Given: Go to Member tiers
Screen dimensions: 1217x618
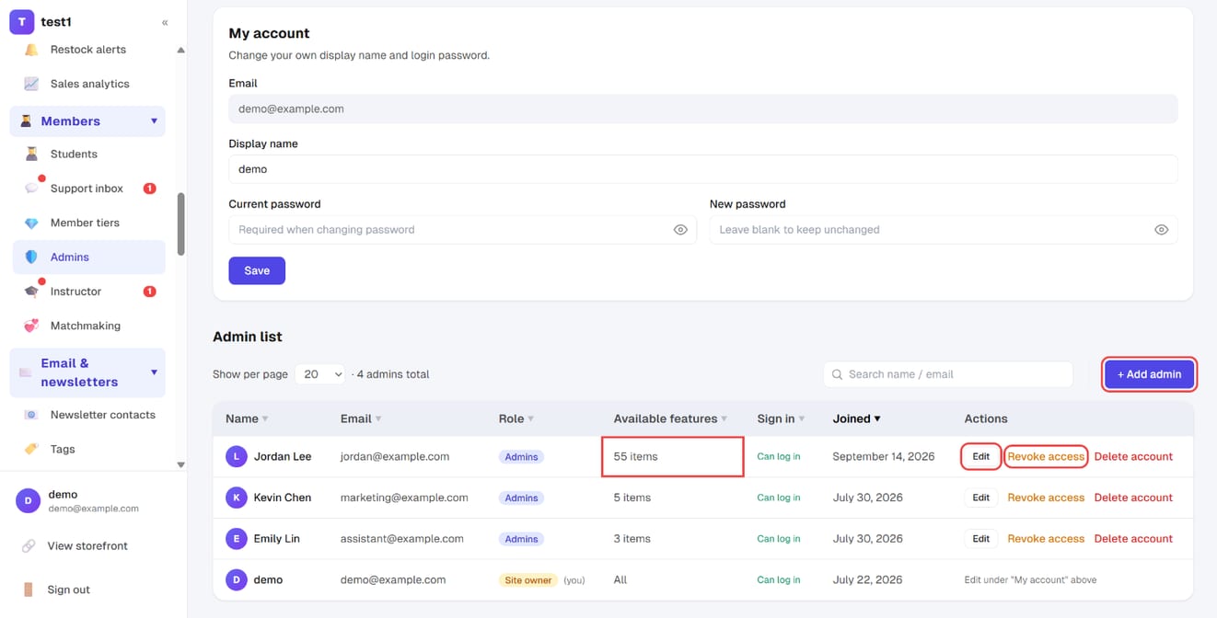Looking at the screenshot, I should pyautogui.click(x=88, y=223).
